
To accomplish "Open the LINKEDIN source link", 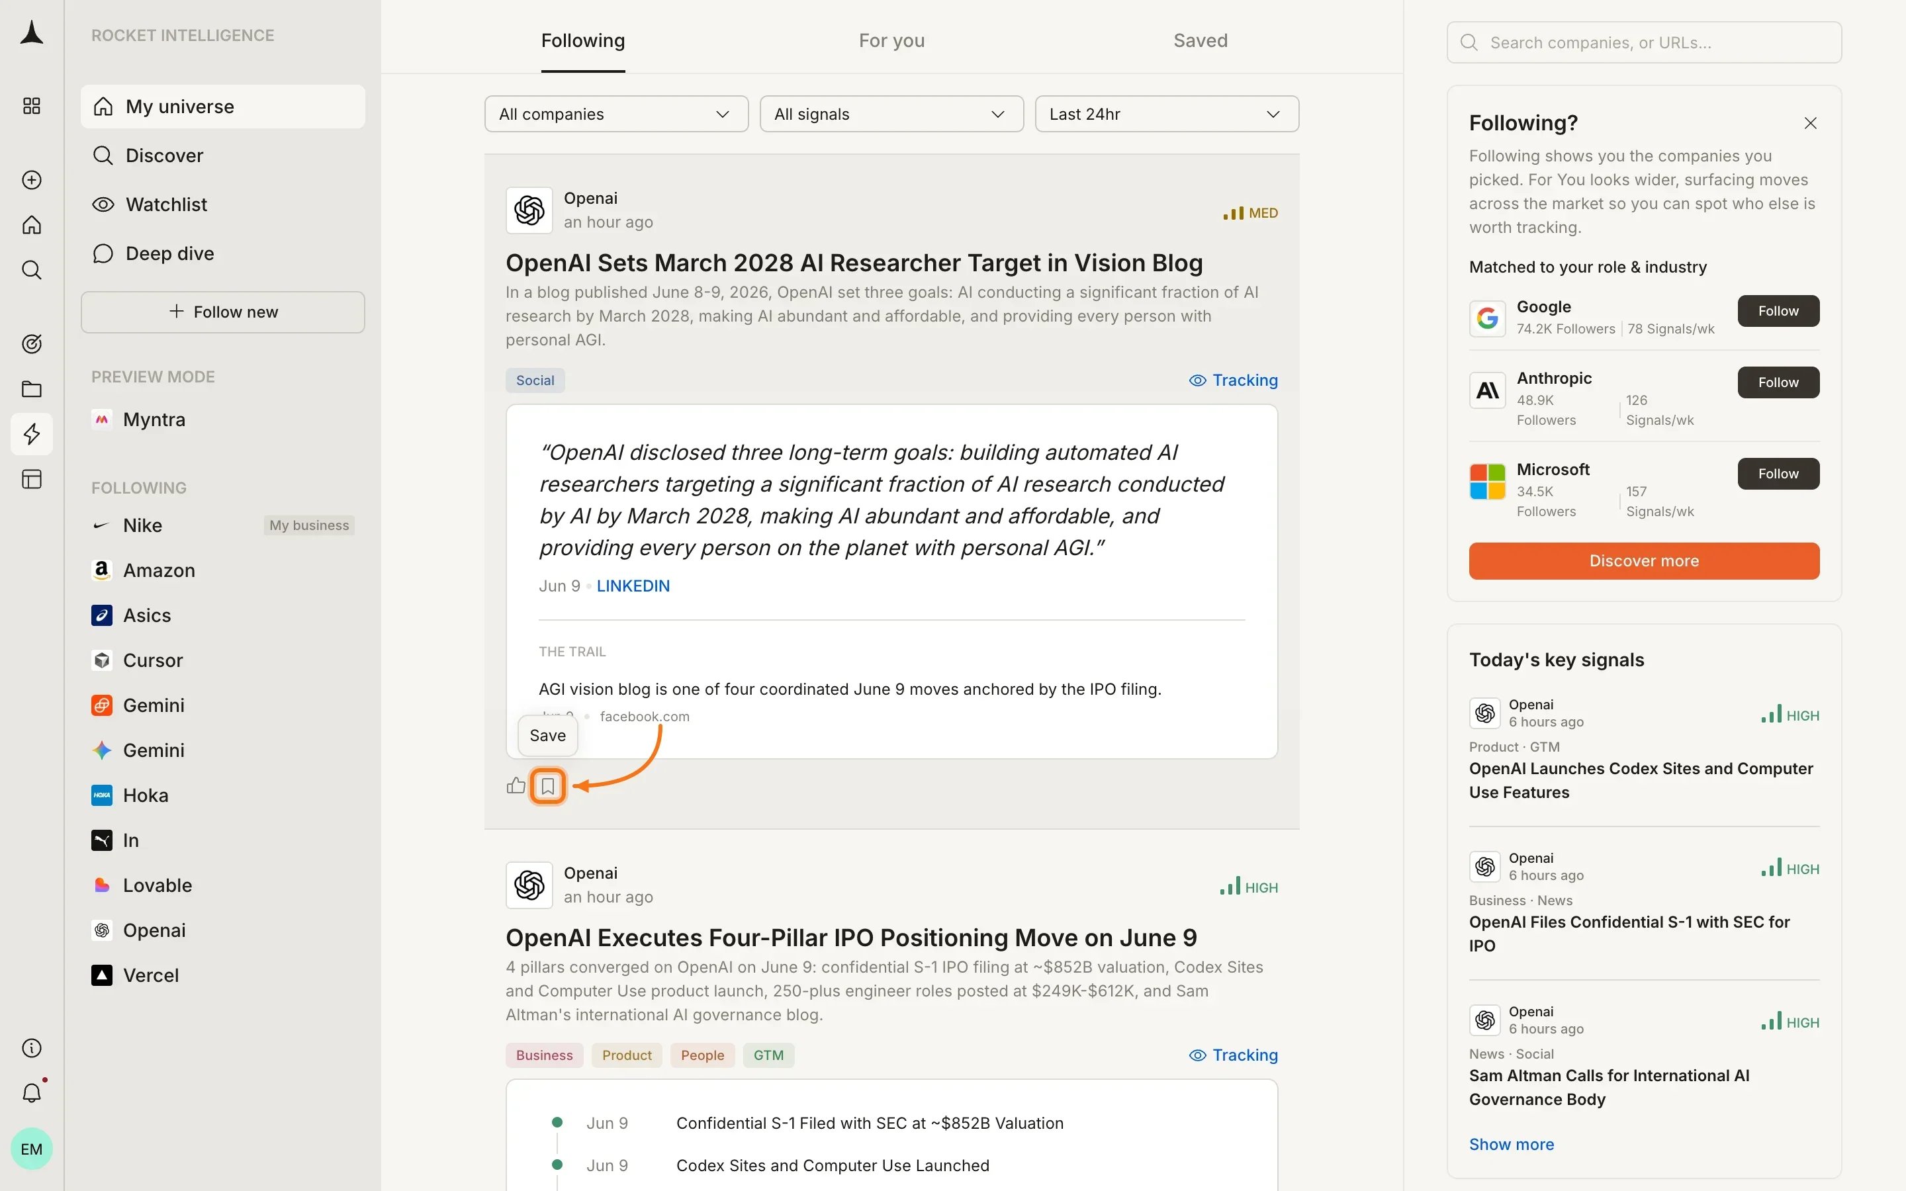I will click(633, 586).
